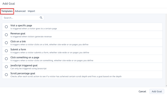Viewport: 167px width, 95px height.
Task: Click the Visit a specific page title
Action: tap(21, 26)
